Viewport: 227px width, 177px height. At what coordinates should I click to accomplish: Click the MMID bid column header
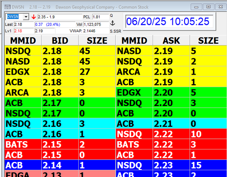[22, 41]
